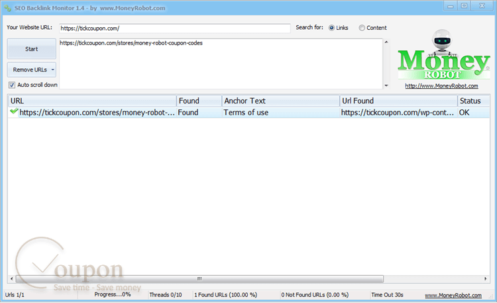Click the 'Time Out 30s' status entry
497x303 pixels.
click(388, 295)
